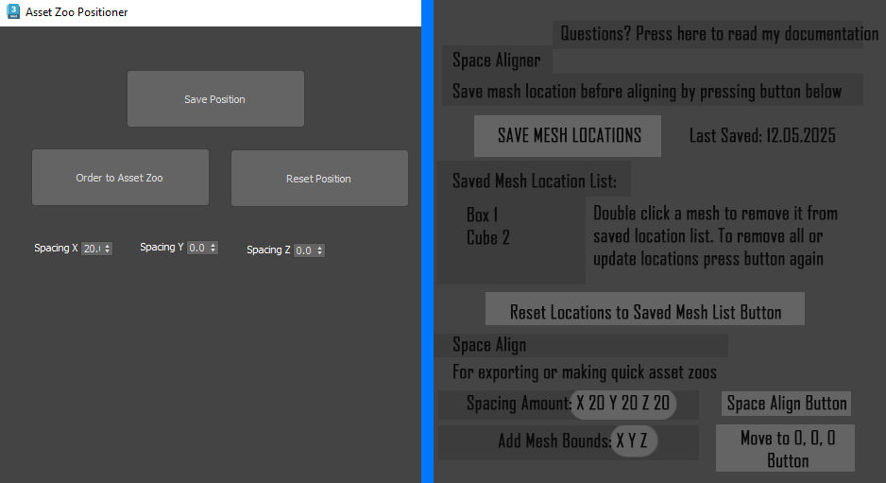Focus the Spacing Y value field

click(x=197, y=248)
